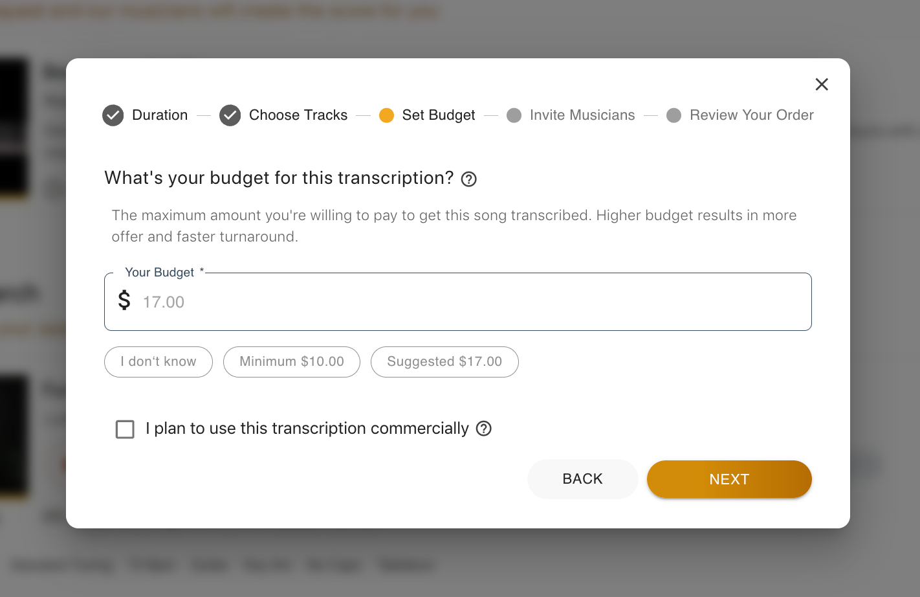Click the Invite Musicians step dot
The width and height of the screenshot is (920, 597).
[514, 115]
